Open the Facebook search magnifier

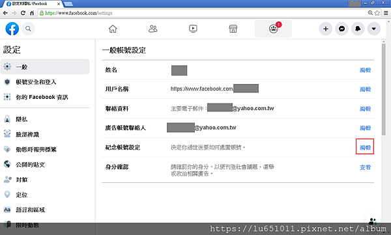click(28, 29)
